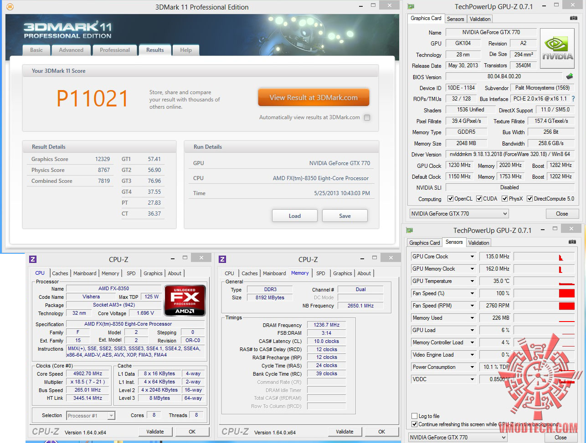Click the orange 3DMark 11 title bar icon

[x=10, y=7]
